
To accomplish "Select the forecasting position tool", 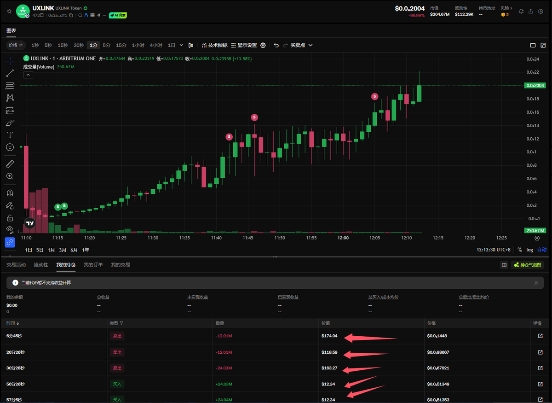I will point(10,110).
